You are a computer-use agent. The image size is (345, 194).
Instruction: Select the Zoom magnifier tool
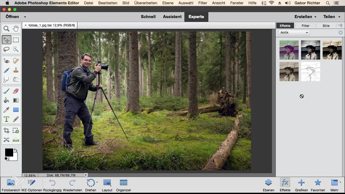(x=6, y=28)
